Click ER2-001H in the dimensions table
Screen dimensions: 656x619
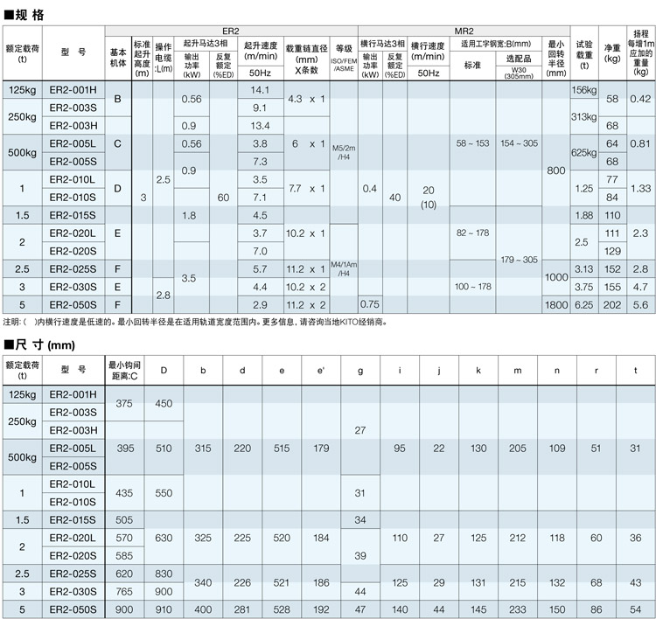coord(73,394)
